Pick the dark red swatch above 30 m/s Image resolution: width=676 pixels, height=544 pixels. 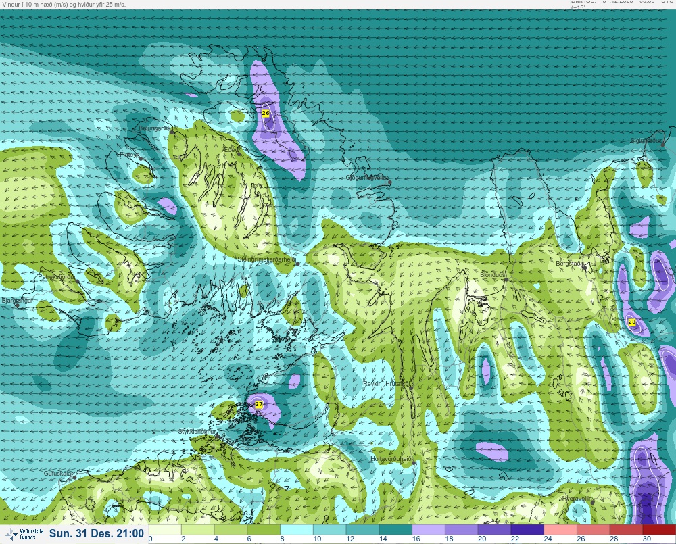click(659, 530)
